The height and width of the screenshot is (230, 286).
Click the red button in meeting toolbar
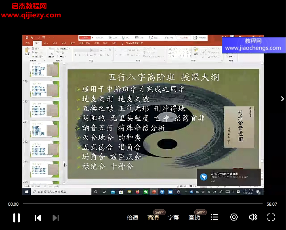tap(85, 38)
